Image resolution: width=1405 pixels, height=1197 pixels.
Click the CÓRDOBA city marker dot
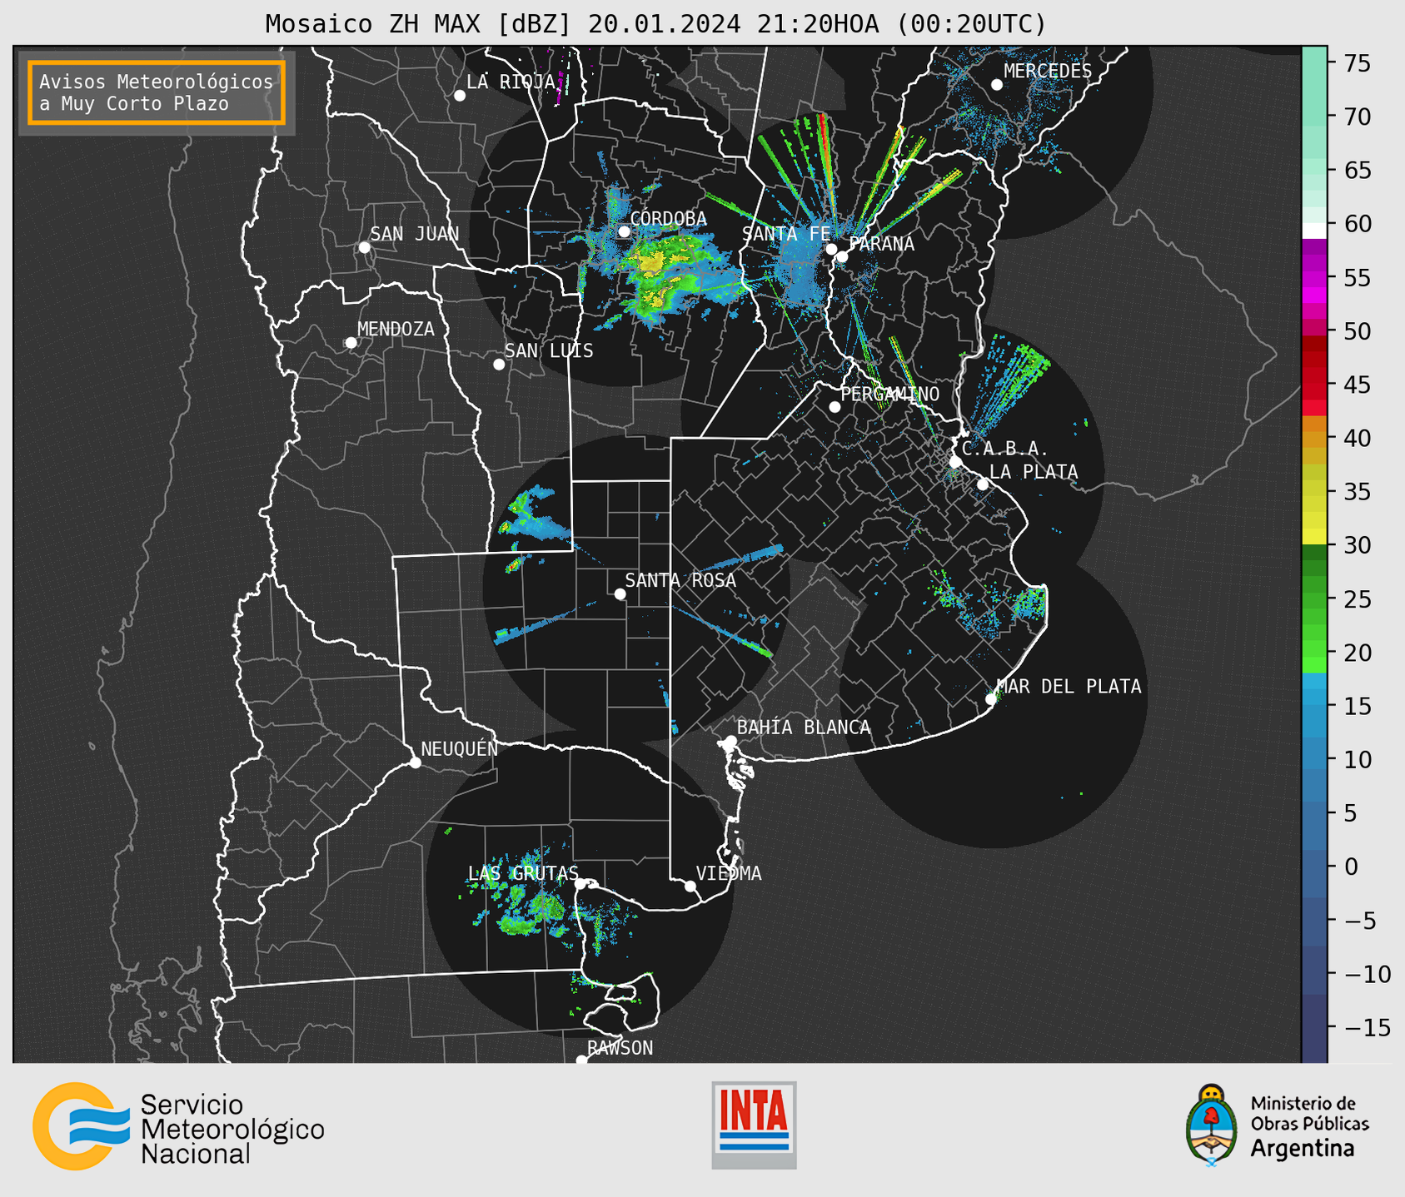[x=624, y=231]
